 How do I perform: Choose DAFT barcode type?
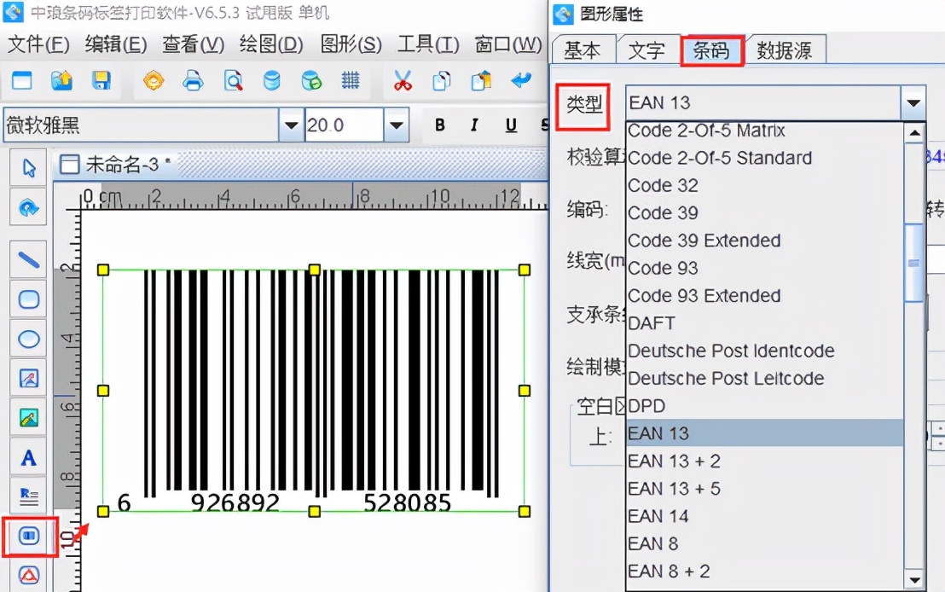764,323
